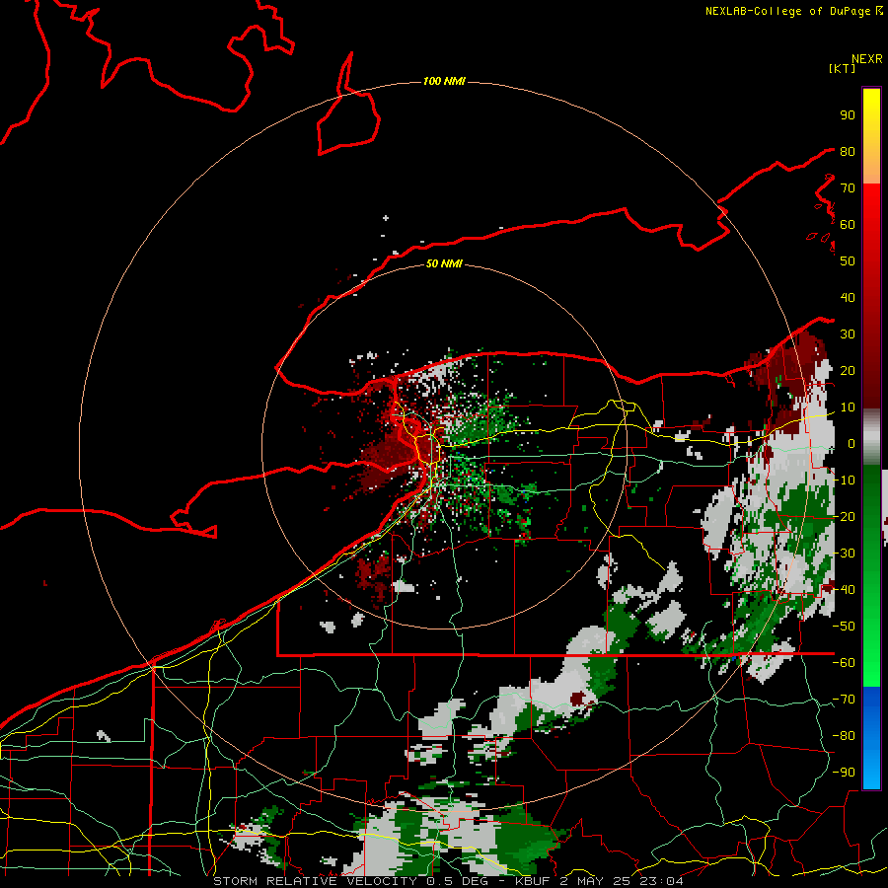The width and height of the screenshot is (888, 888).
Task: Click the -20 value on the velocity scale
Action: (x=844, y=517)
